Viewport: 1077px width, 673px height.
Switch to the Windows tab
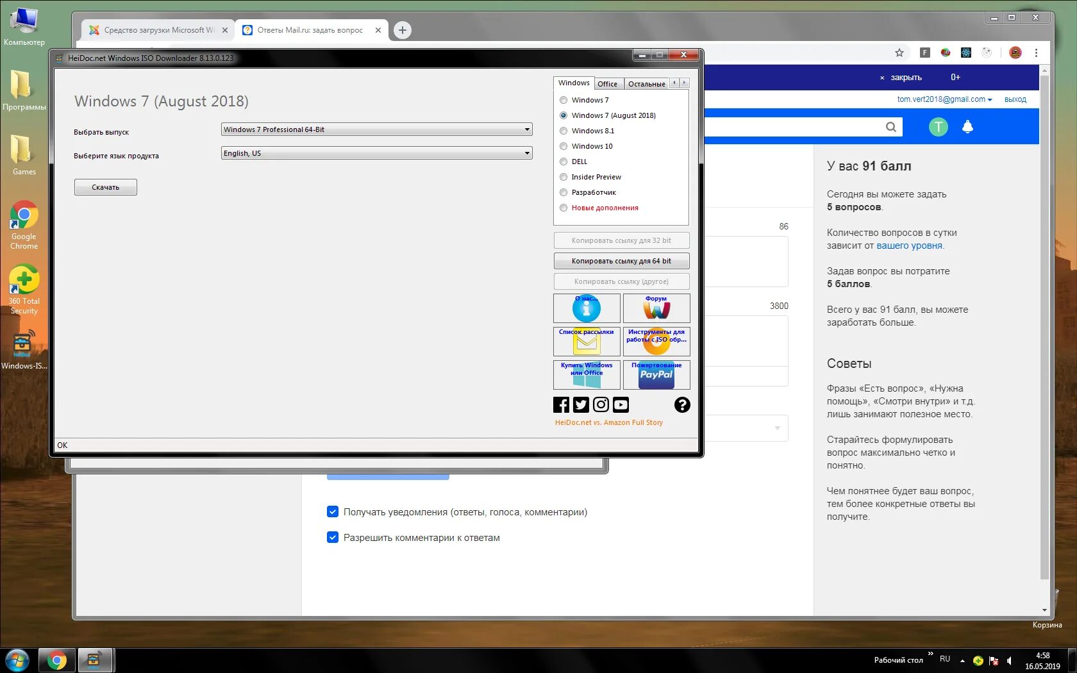574,83
